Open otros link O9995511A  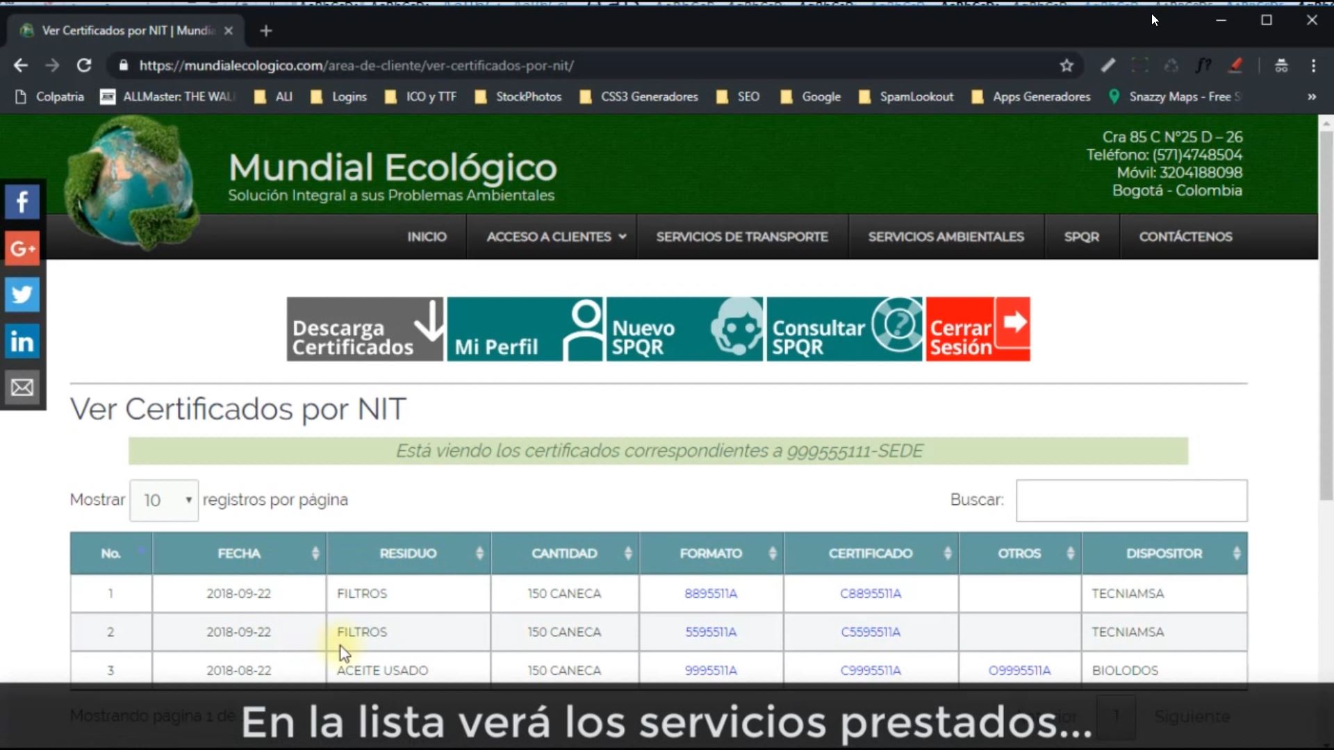1019,671
